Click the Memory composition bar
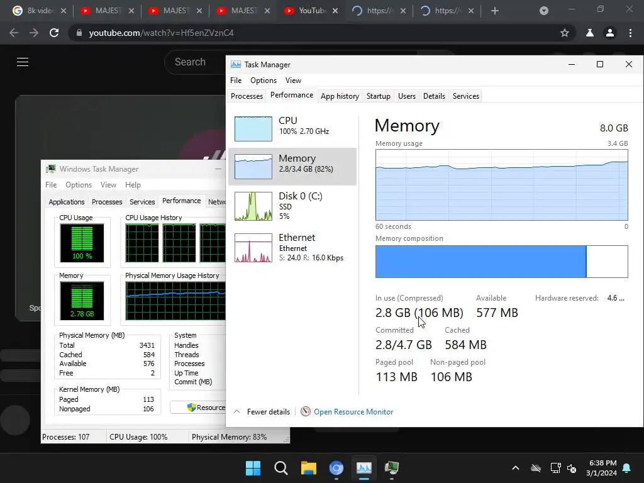 [501, 262]
